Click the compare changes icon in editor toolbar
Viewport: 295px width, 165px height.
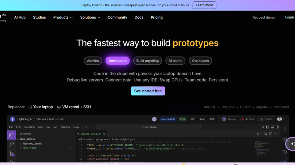pos(265,134)
